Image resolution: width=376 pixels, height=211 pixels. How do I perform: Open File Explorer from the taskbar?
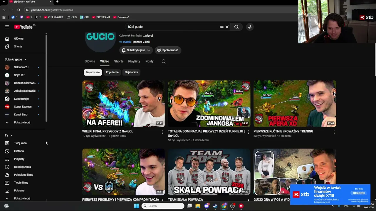198,206
